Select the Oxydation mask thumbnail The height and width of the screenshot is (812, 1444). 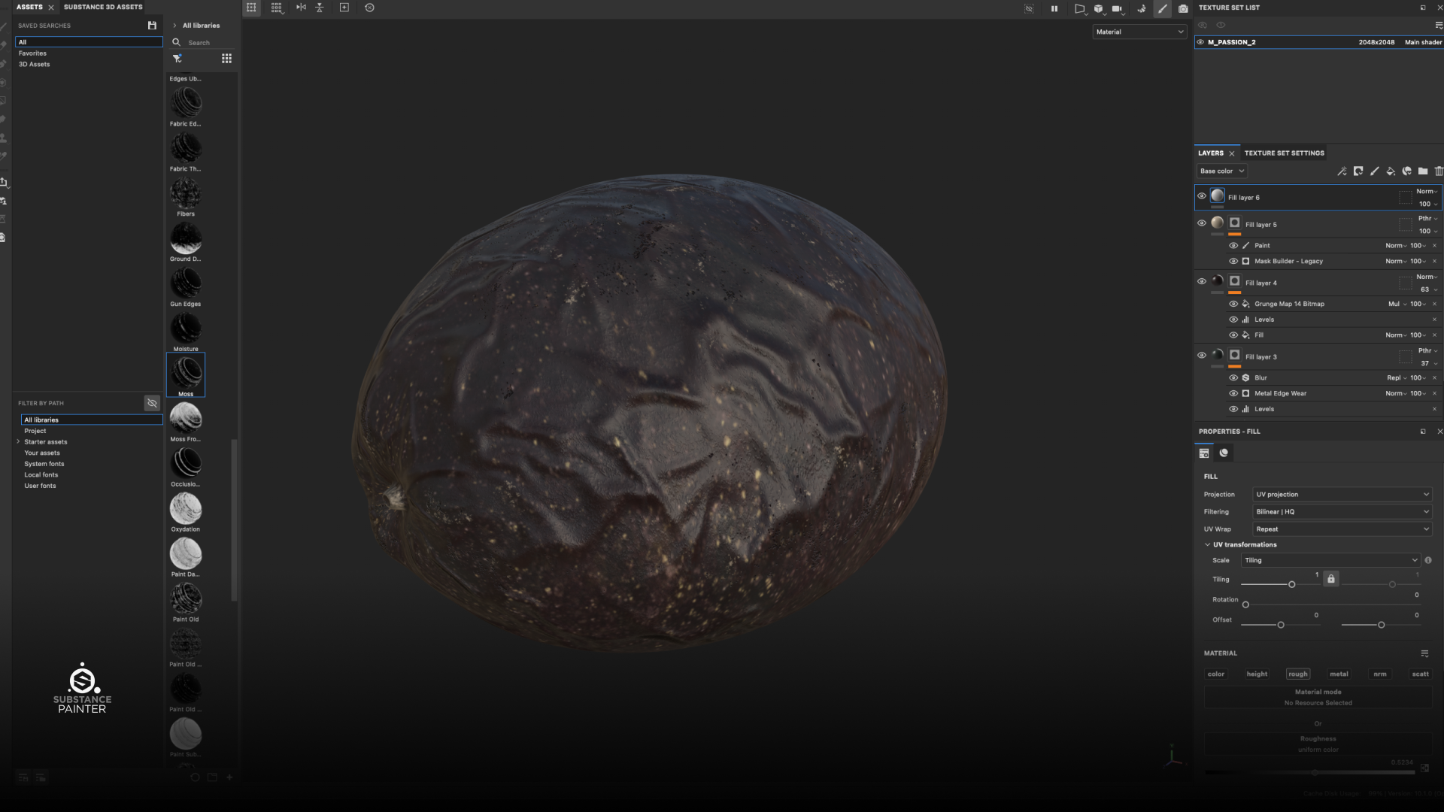[x=186, y=509]
